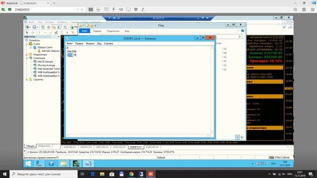Open the Правка menu in Notepad
317x178 pixels.
coord(79,44)
